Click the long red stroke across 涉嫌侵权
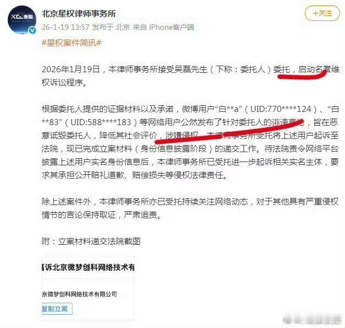Screen dimensions: 345x328 229,131
